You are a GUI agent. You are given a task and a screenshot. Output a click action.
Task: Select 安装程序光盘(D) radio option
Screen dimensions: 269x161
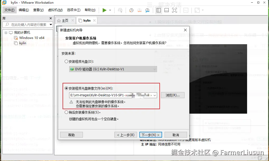[67, 62]
